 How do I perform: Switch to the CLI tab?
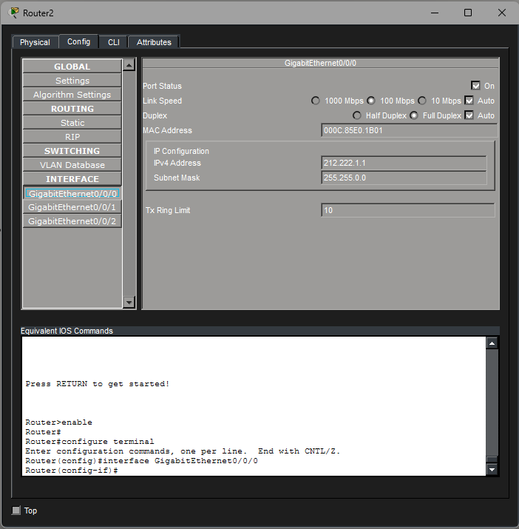click(114, 42)
